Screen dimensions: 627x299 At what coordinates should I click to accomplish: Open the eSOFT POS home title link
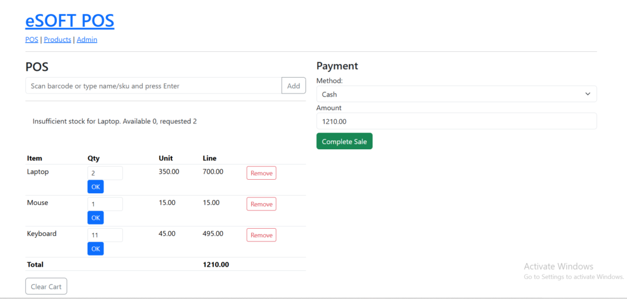[69, 20]
